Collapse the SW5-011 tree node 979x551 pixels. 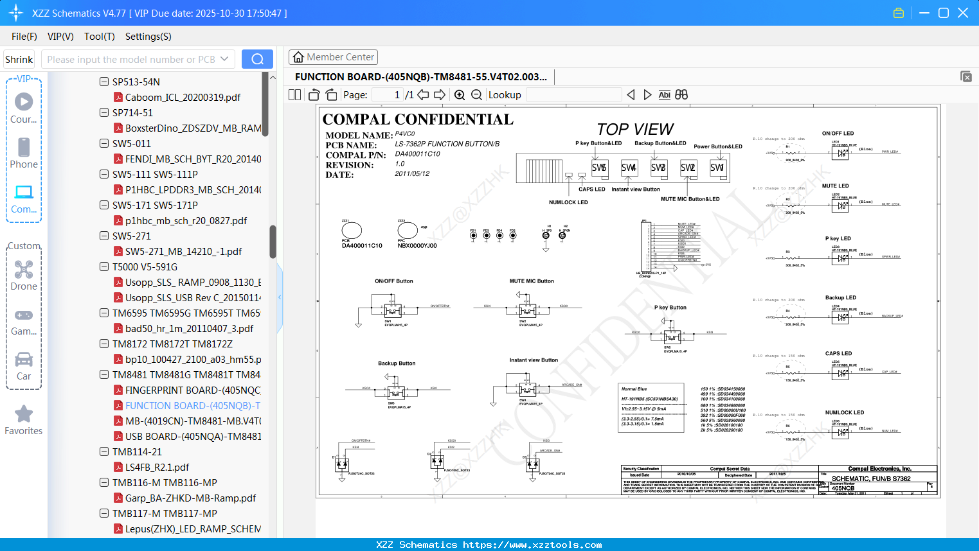tap(104, 143)
